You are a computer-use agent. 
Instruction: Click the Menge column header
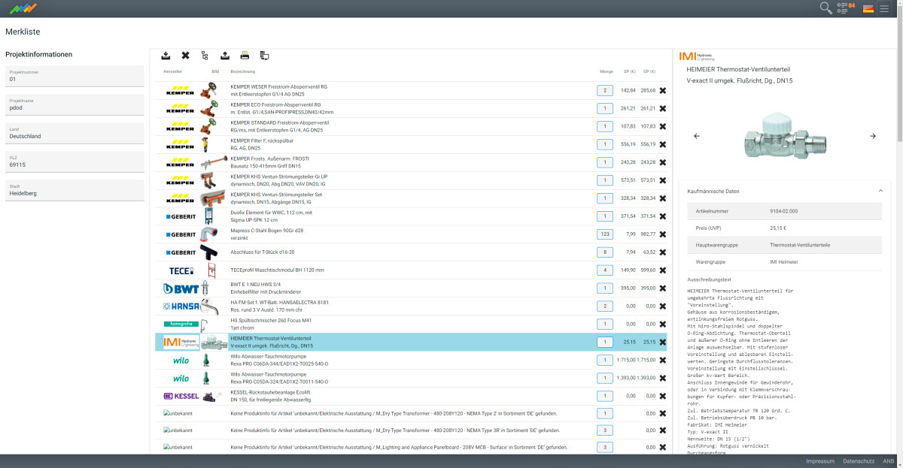click(606, 72)
